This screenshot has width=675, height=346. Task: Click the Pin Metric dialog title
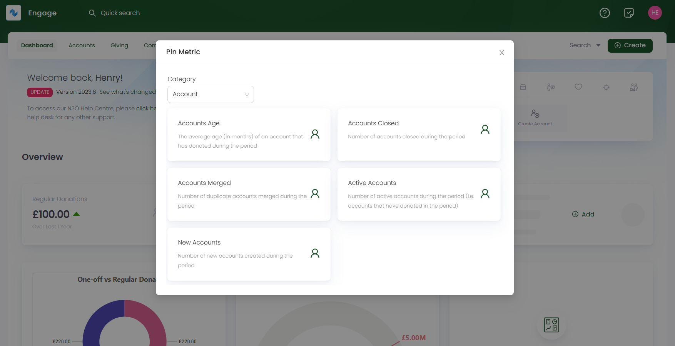click(x=183, y=52)
